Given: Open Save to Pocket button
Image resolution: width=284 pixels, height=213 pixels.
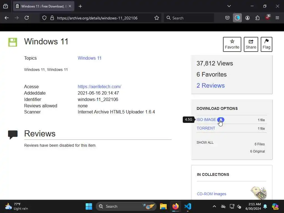Looking at the screenshot, I should [227, 18].
